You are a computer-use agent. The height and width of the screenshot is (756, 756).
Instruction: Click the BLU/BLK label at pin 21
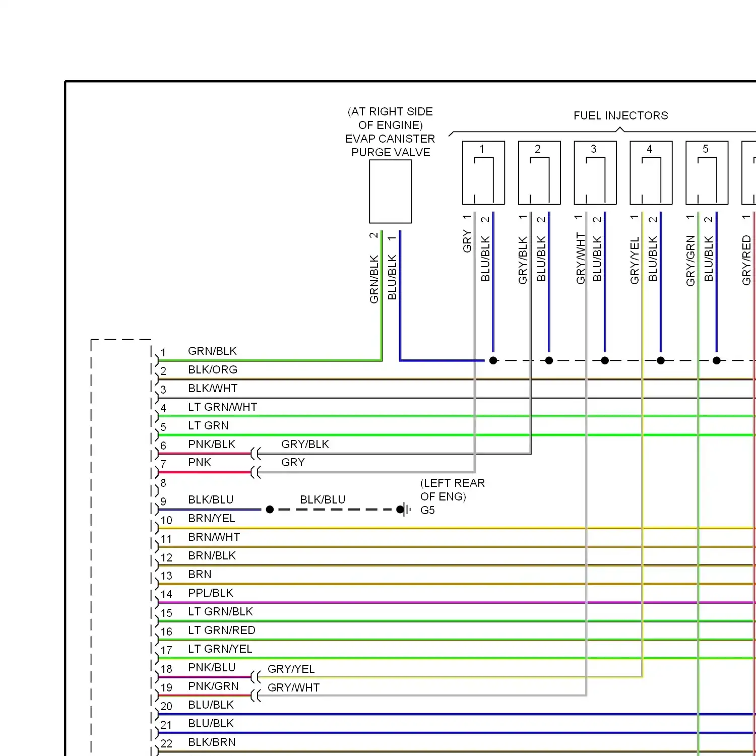211,723
